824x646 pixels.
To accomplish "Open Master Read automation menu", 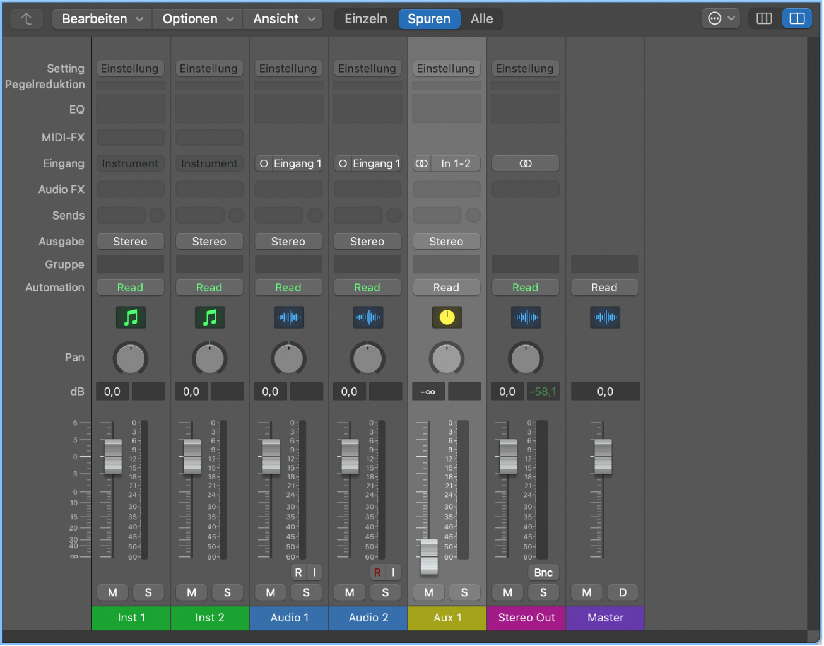I will click(604, 288).
